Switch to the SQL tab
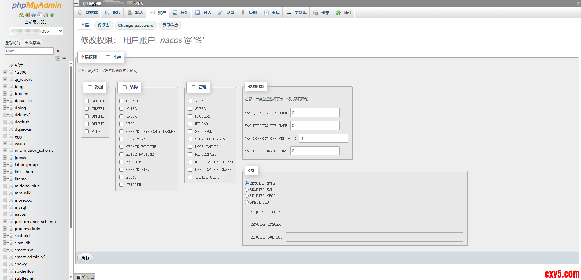The image size is (581, 280). coord(113,12)
